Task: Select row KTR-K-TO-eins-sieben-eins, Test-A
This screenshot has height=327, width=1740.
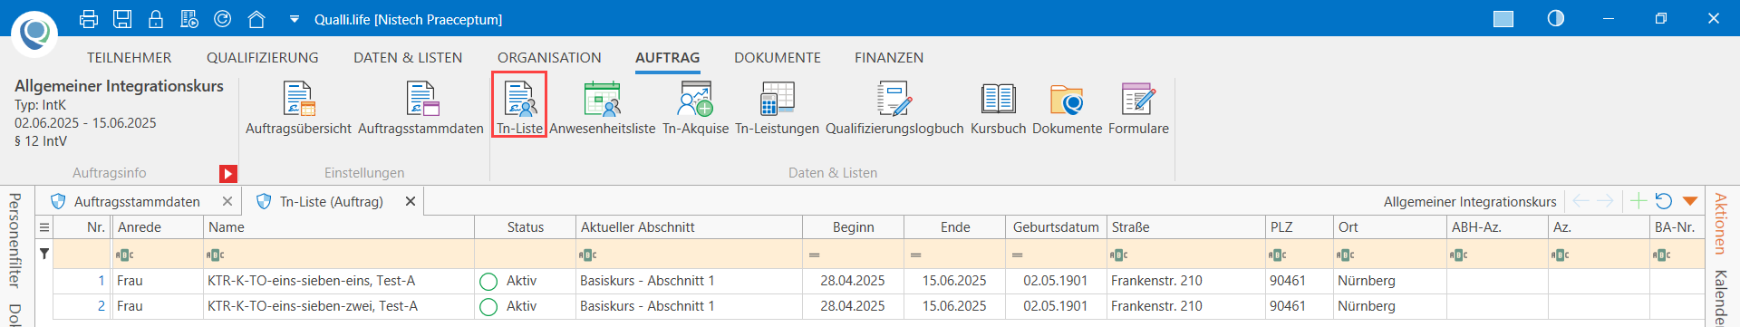Action: tap(877, 281)
